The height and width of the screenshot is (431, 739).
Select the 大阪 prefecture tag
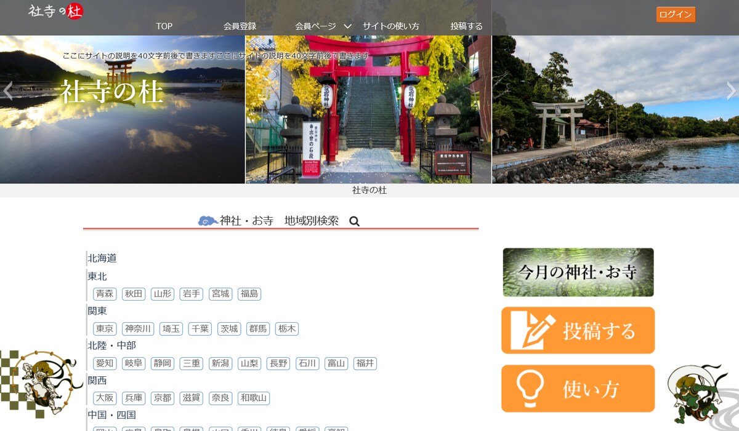click(105, 398)
